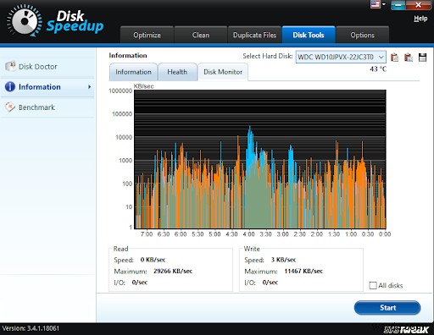This screenshot has width=434, height=335.
Task: Open the language dropdown arrow next to flag
Action: point(384,4)
